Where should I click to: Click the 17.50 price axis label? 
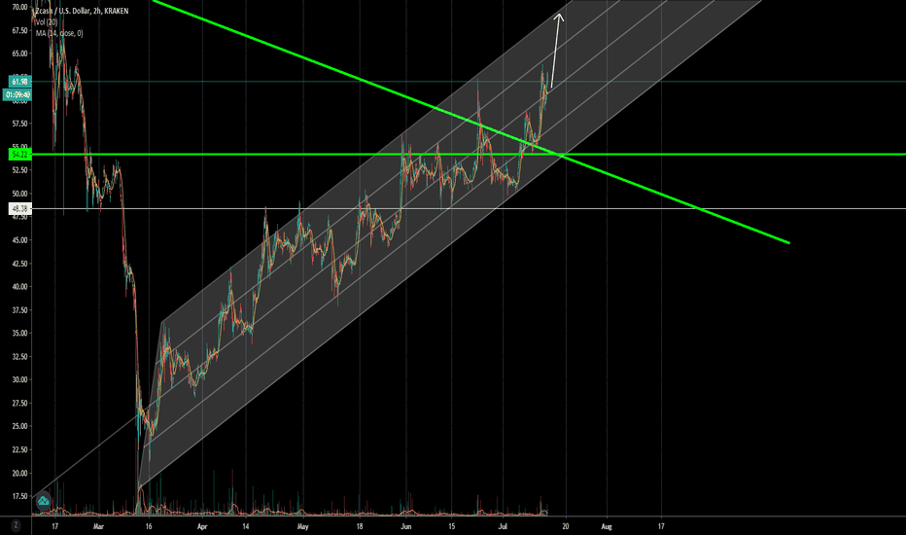click(20, 496)
